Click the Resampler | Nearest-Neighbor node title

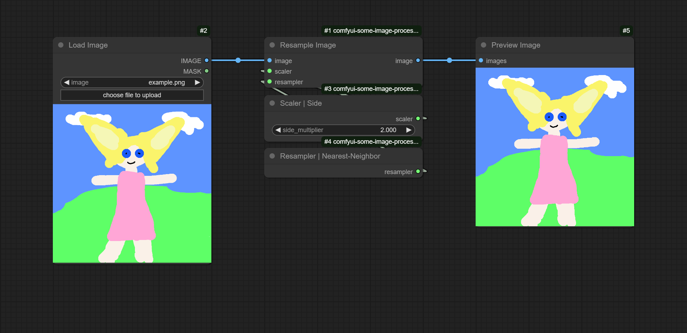coord(330,156)
